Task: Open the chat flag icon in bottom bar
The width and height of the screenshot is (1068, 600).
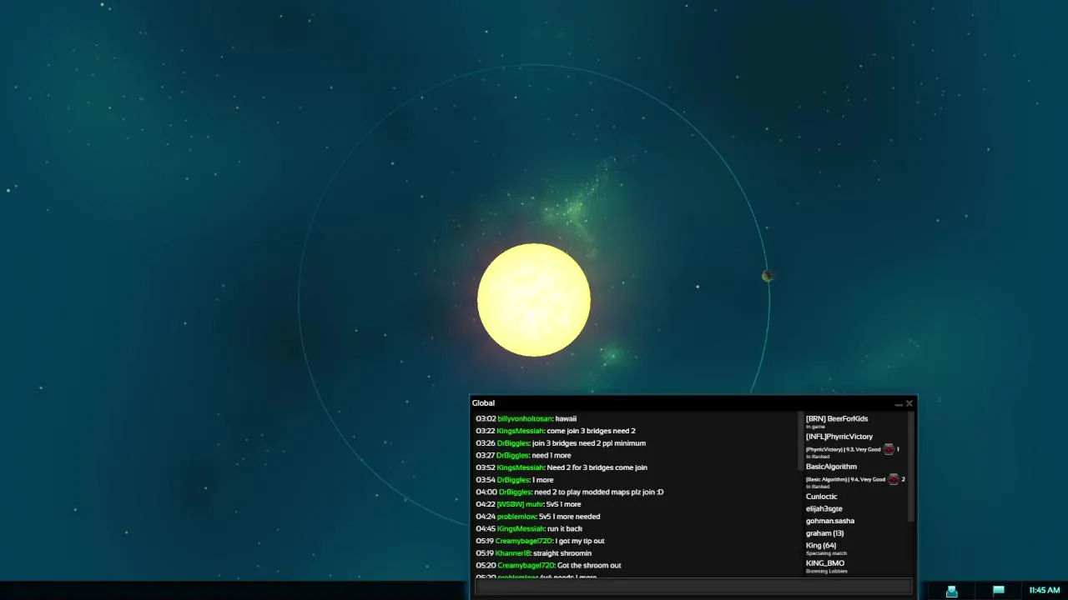Action: [x=998, y=590]
